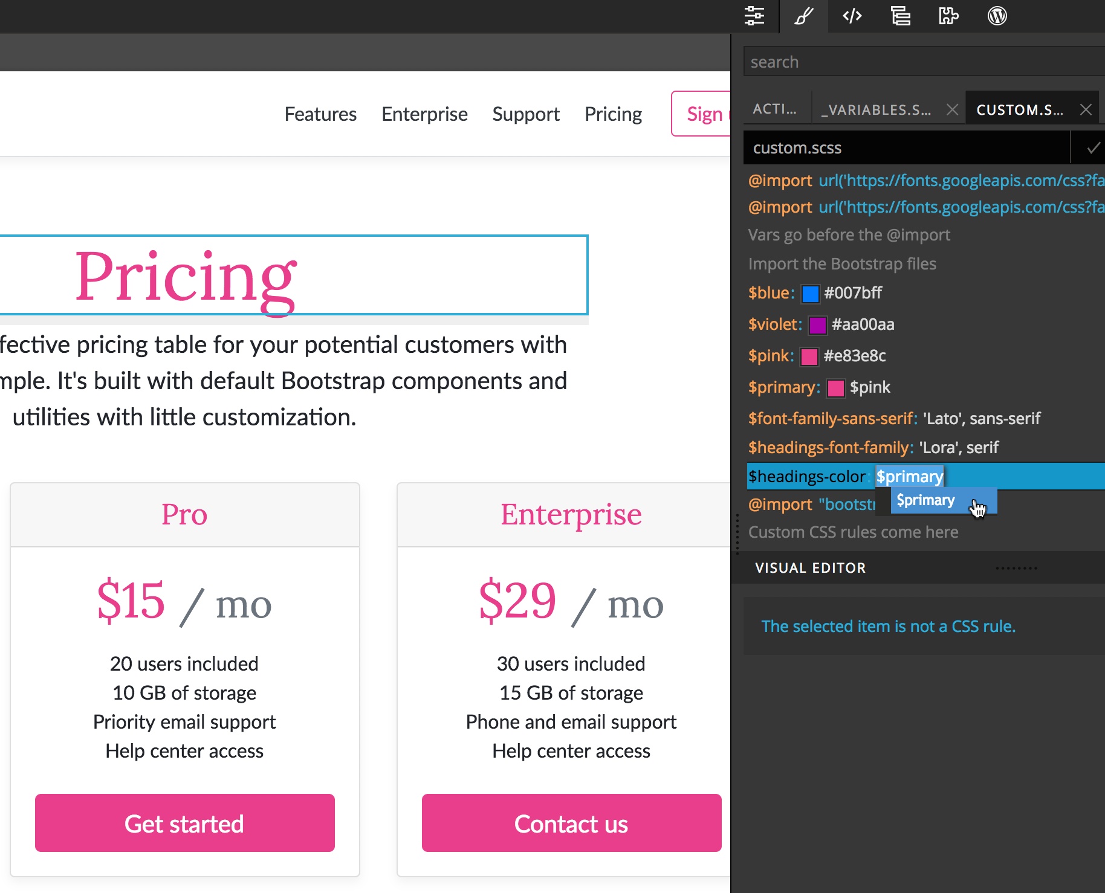Select the Enterprise card title

click(571, 514)
